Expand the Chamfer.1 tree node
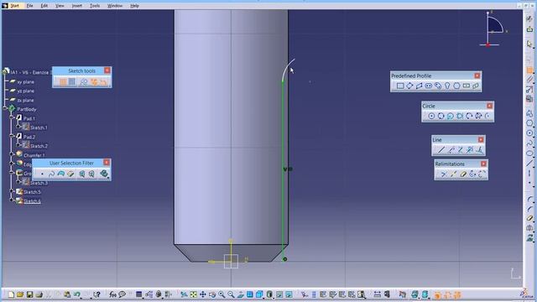 (x=12, y=154)
